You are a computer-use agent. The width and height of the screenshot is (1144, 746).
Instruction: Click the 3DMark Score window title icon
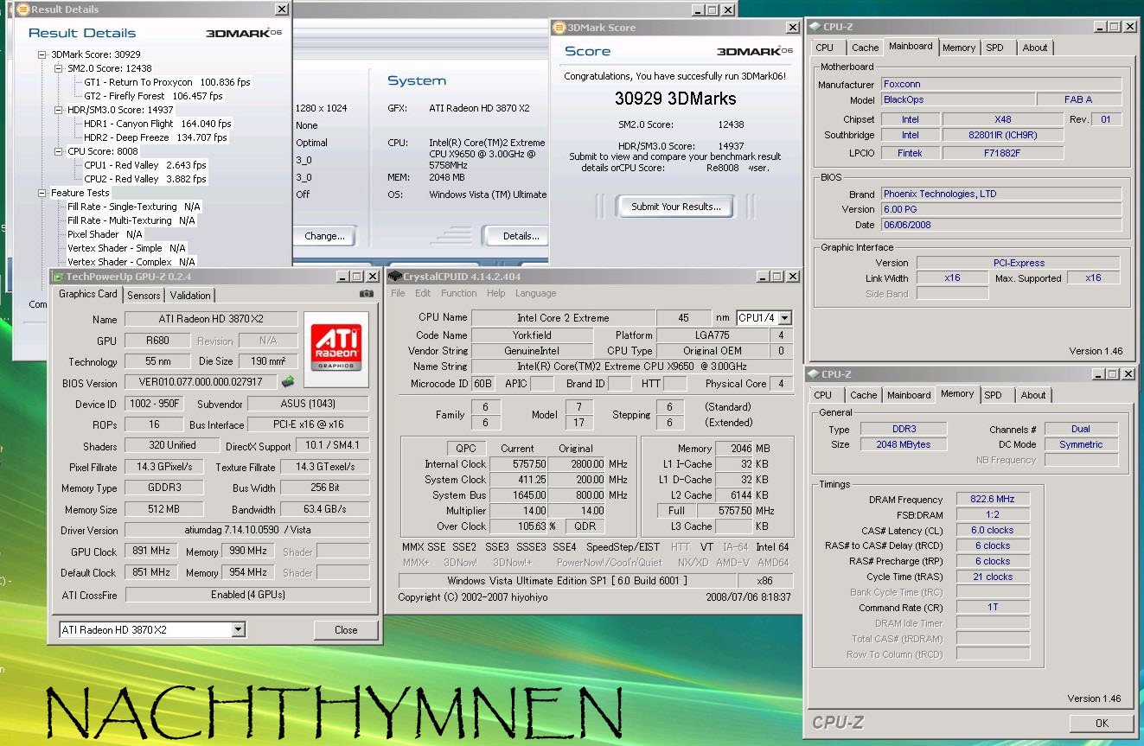click(x=561, y=28)
